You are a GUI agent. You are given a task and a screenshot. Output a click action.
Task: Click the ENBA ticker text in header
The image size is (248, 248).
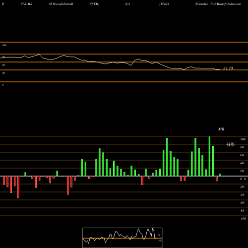pos(165,4)
